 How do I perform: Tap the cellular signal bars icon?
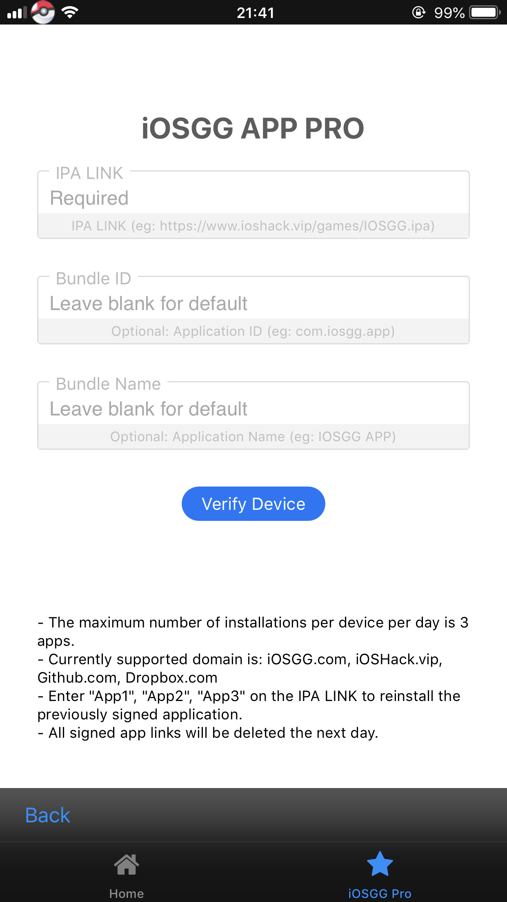(x=17, y=13)
